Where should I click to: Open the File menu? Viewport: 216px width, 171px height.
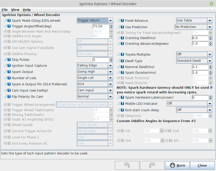coord(5,10)
